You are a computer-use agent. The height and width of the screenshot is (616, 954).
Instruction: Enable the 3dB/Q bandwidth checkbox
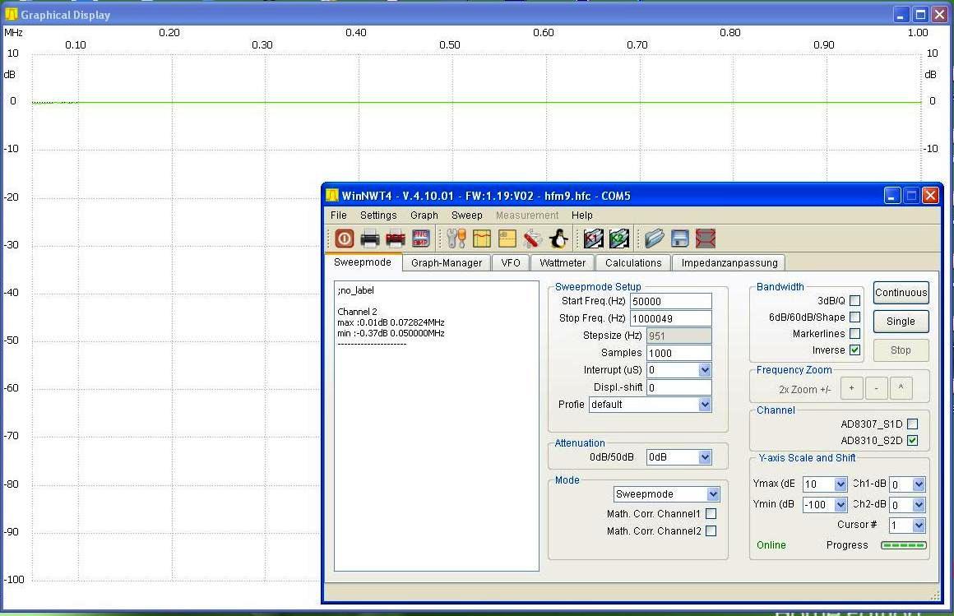(855, 301)
